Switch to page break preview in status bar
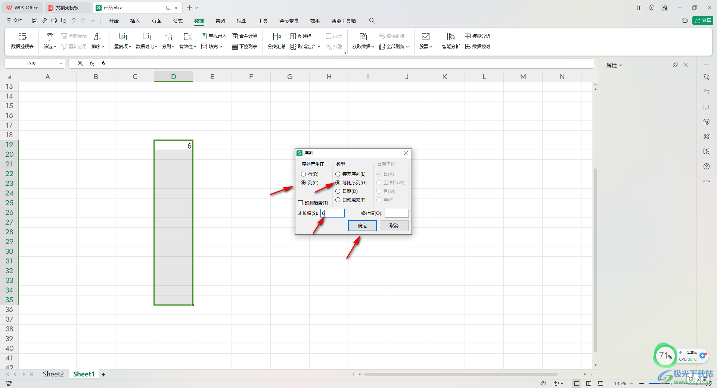Viewport: 717px width, 388px height. (x=589, y=384)
